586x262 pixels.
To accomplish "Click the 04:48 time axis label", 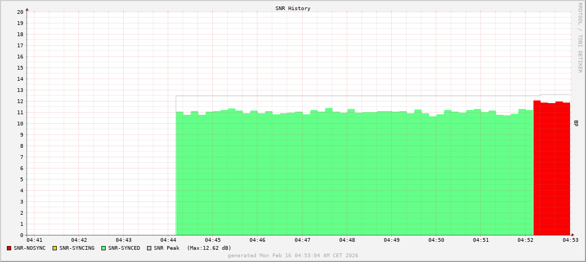I will tap(347, 240).
